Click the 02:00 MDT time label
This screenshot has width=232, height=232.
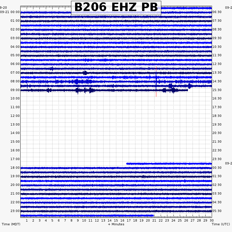(x=15, y=30)
